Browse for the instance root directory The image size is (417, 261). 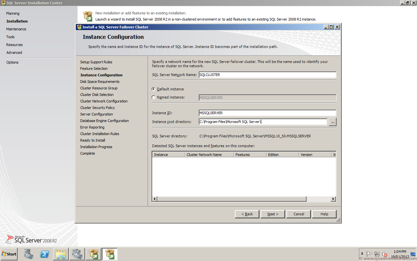pos(332,122)
